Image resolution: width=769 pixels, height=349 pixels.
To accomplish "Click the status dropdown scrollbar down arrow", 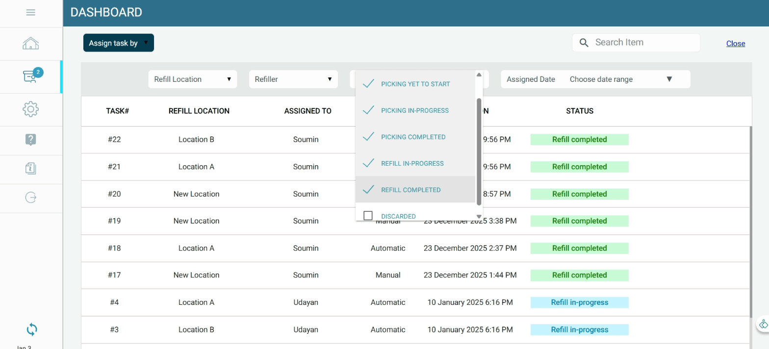I will click(479, 216).
